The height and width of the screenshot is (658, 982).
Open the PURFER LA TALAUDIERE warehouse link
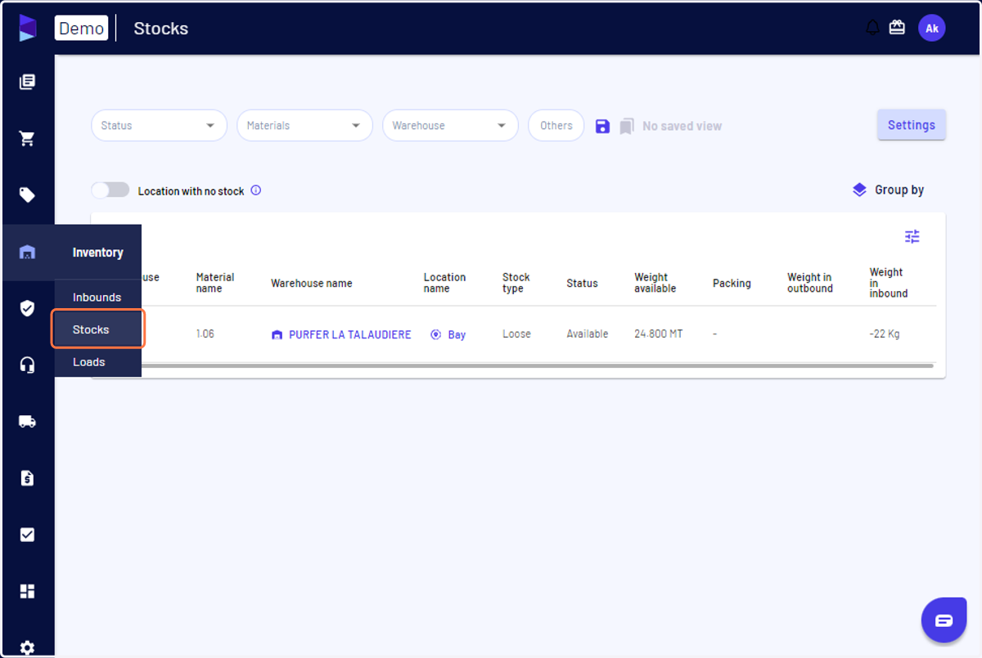click(x=350, y=334)
